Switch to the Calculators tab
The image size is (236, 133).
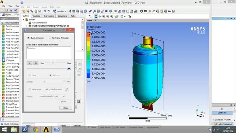click(62, 16)
